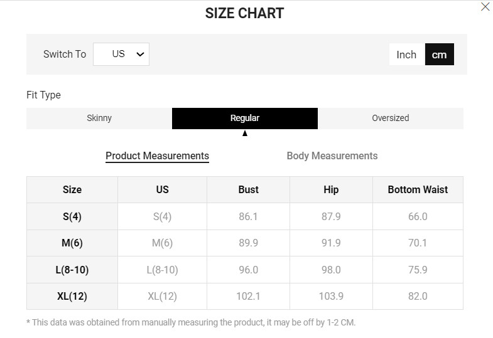493x338 pixels.
Task: Click the Bust column header
Action: (248, 189)
